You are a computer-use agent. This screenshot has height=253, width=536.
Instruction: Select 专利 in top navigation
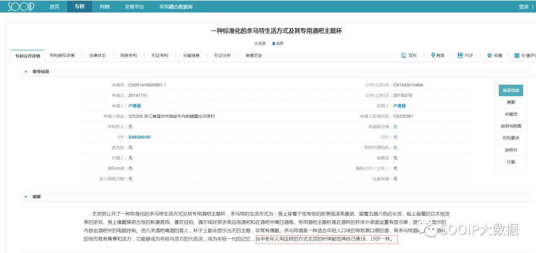tap(79, 6)
